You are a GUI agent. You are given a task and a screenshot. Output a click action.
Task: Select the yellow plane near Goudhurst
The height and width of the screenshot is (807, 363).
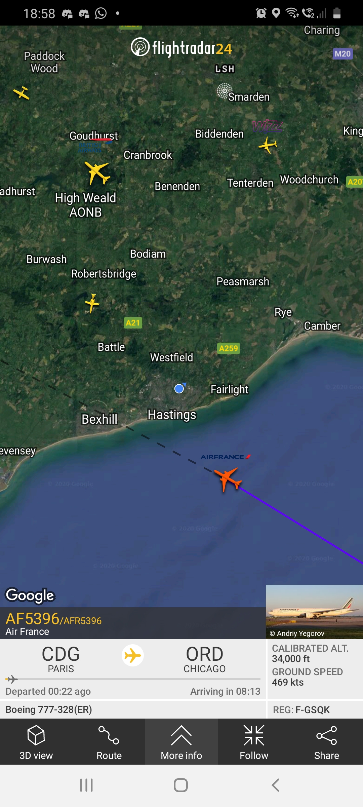click(x=97, y=172)
